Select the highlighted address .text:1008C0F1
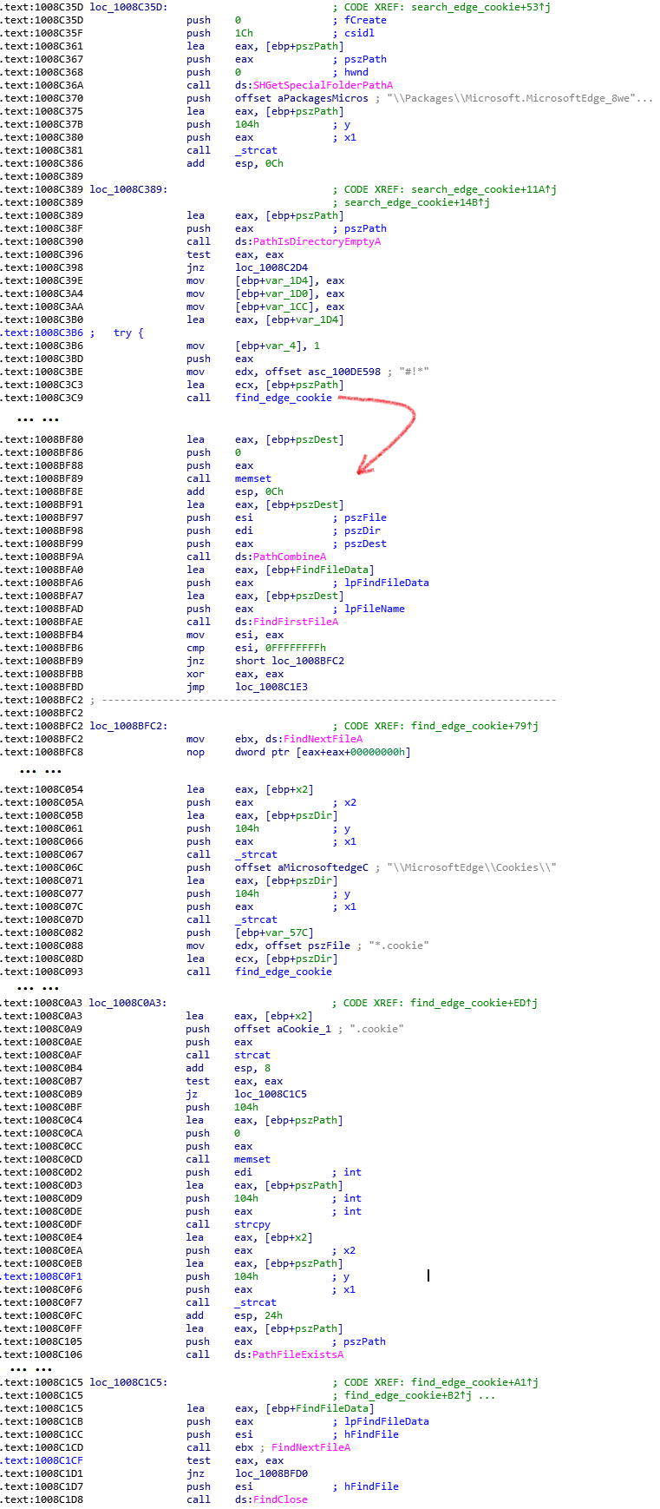 pos(42,1276)
